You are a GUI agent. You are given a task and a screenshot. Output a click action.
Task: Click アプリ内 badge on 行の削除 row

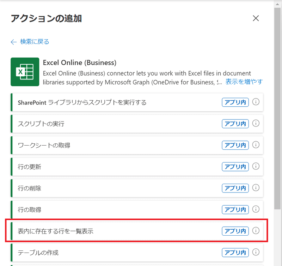click(235, 188)
